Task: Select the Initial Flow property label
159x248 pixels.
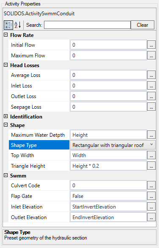Action: pyautogui.click(x=23, y=45)
